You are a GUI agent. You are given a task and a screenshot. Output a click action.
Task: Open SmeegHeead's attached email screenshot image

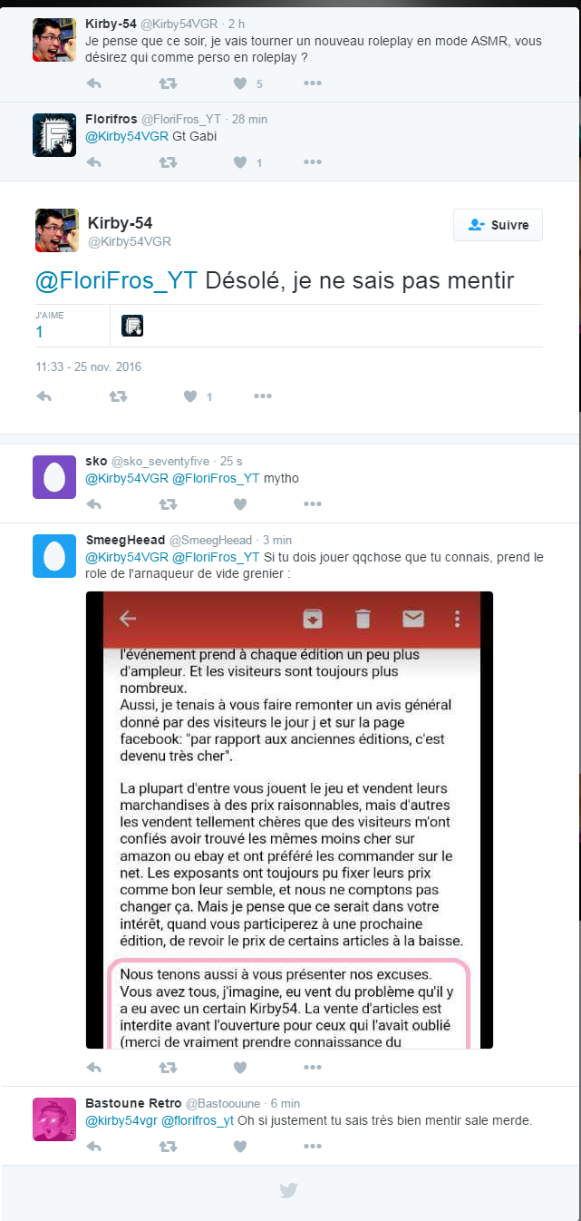coord(289,820)
